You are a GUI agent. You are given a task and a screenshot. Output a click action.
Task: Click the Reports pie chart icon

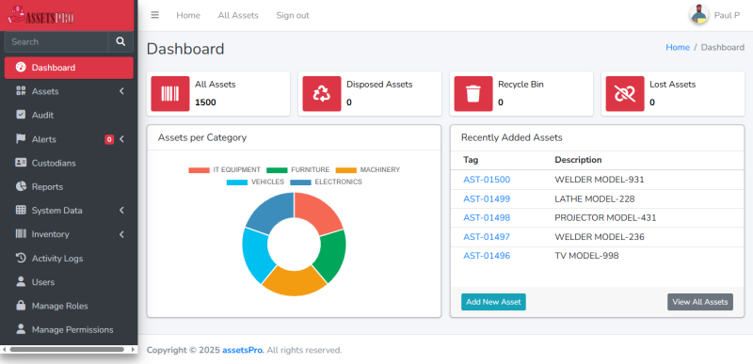click(21, 186)
